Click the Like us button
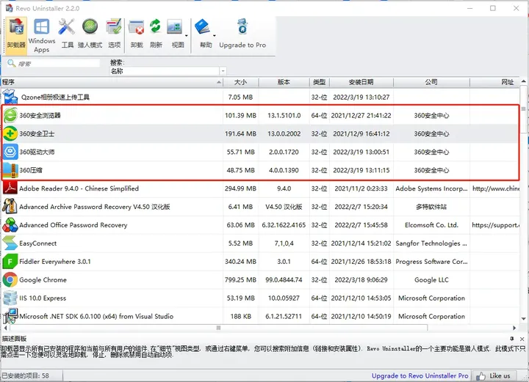 (x=494, y=375)
